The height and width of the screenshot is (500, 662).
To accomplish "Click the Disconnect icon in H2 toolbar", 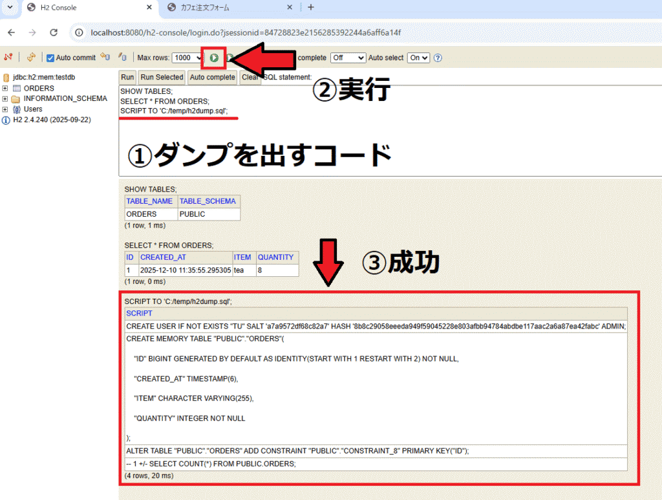I will [x=8, y=58].
